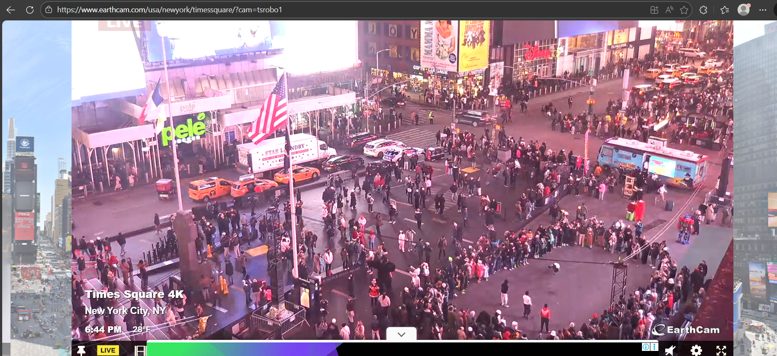777x356 pixels.
Task: Open ad options three-dot menu
Action: tap(655, 347)
